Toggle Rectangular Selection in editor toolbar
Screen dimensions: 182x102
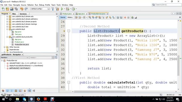point(103,17)
